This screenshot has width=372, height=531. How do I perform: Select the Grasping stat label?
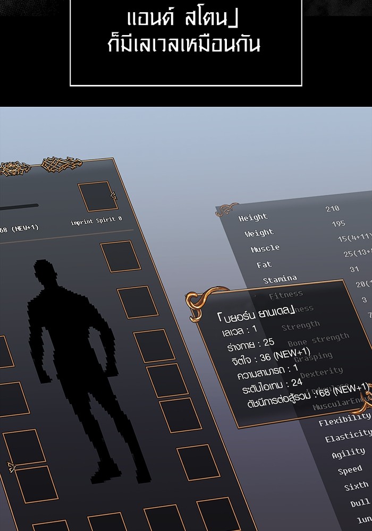tap(314, 357)
